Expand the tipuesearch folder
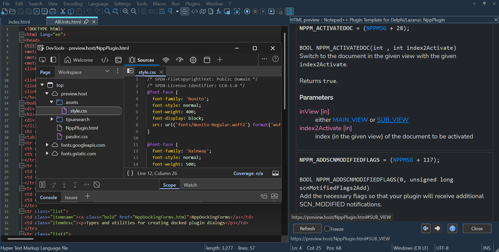The image size is (499, 252). [52, 119]
